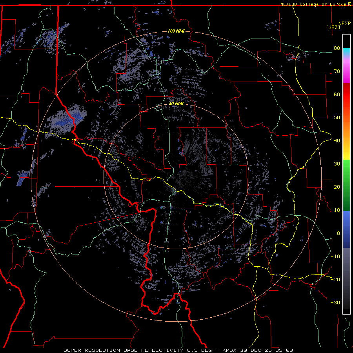Click the '50 NMI' range ring label
This screenshot has width=353, height=353.
click(x=176, y=104)
